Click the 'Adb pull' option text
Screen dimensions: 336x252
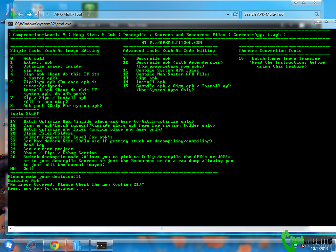[34, 58]
